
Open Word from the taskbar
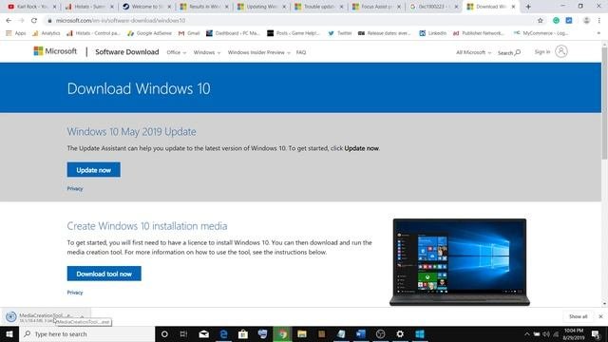click(x=361, y=333)
